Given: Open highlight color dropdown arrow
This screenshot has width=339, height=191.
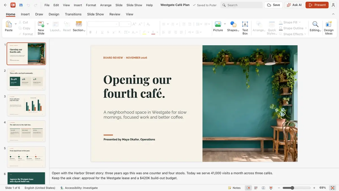Looking at the screenshot, I should [x=148, y=32].
